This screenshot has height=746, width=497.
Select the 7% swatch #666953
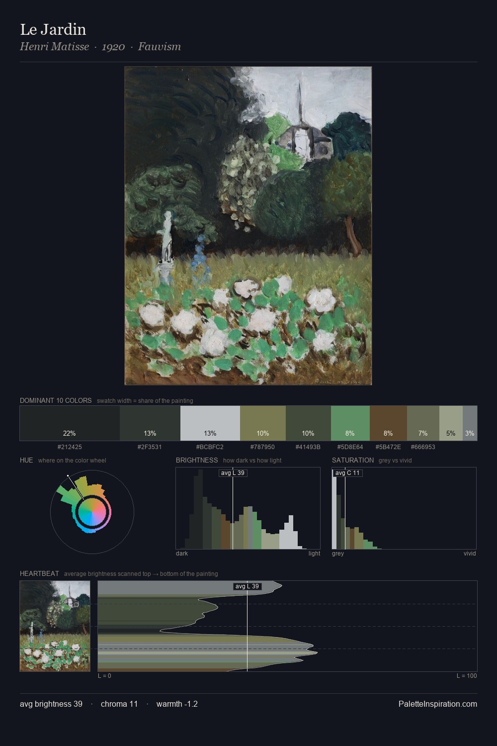[423, 423]
